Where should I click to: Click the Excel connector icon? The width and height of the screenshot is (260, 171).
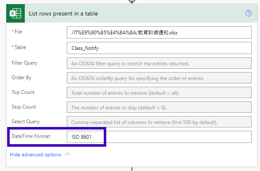(x=16, y=13)
